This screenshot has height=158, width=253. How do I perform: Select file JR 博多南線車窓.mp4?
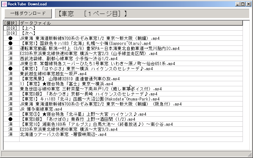tap(131, 109)
